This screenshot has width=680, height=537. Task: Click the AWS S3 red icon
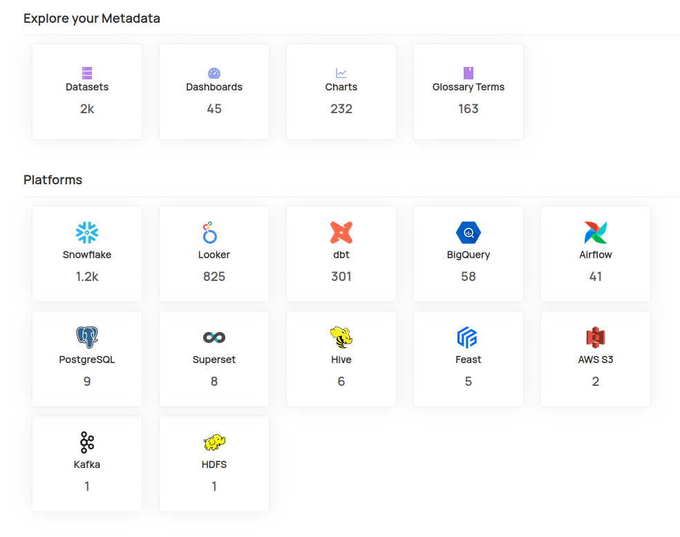[x=596, y=338]
